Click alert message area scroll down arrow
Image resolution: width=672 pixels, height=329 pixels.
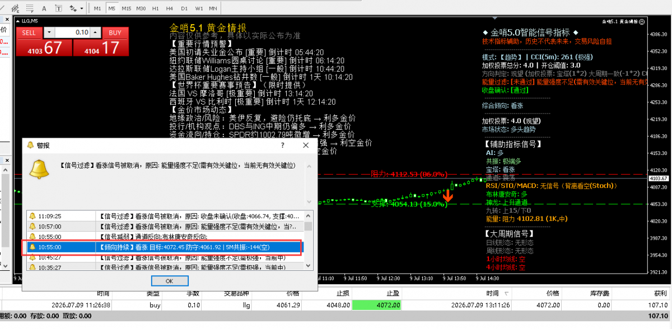309,202
